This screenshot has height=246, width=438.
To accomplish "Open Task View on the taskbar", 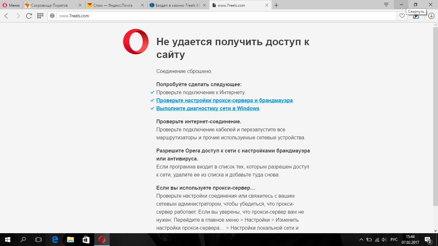I will pyautogui.click(x=38, y=240).
